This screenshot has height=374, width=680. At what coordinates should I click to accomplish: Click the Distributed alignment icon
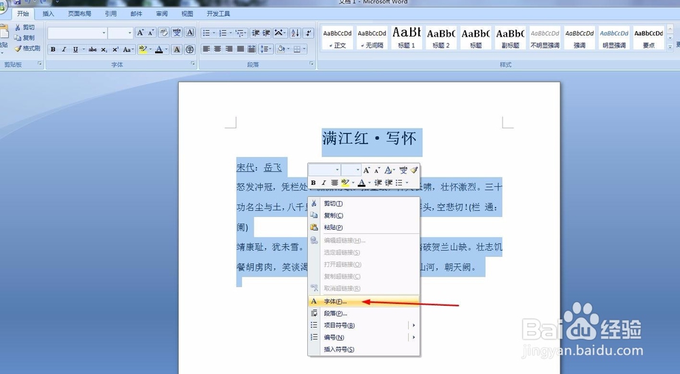252,49
